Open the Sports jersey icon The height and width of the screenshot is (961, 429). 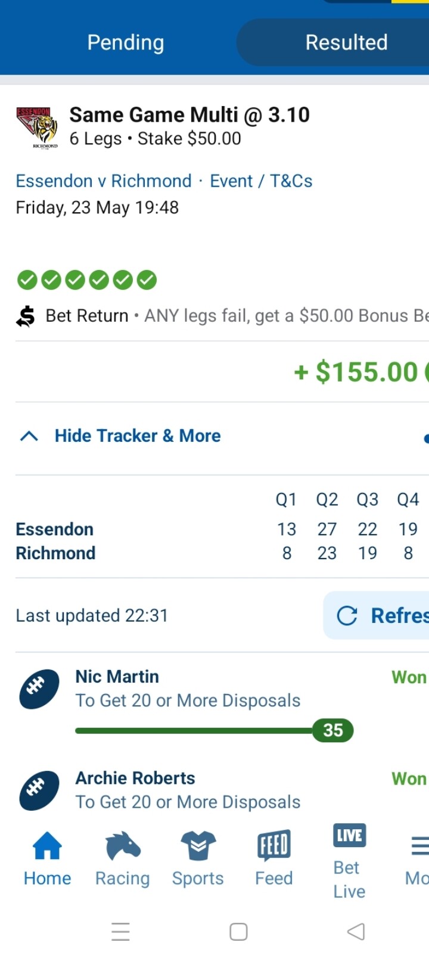coord(198,847)
